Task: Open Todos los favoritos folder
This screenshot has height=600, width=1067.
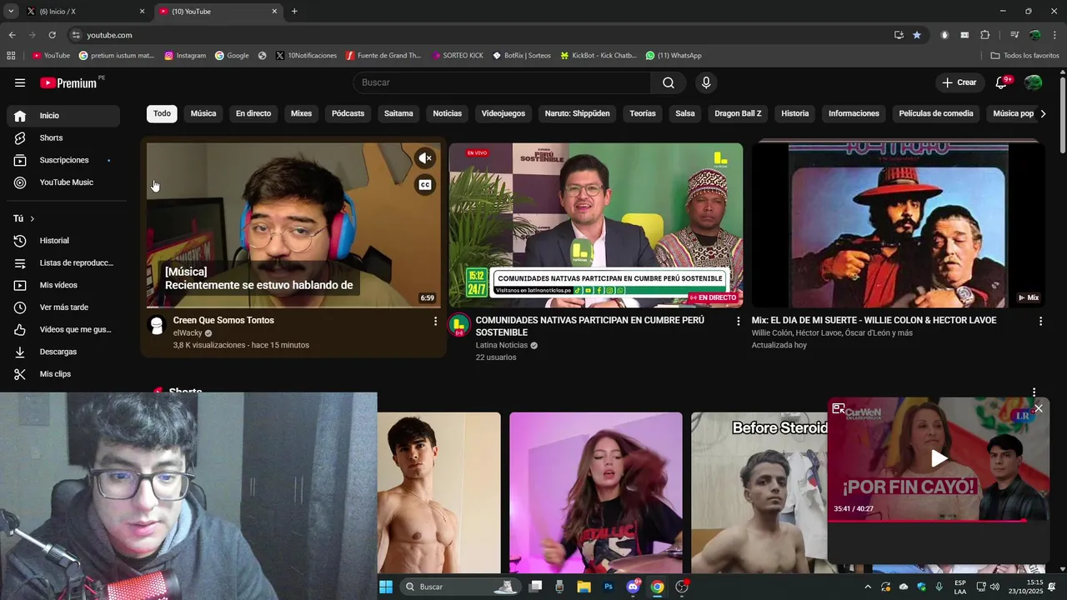Action: coord(1024,56)
